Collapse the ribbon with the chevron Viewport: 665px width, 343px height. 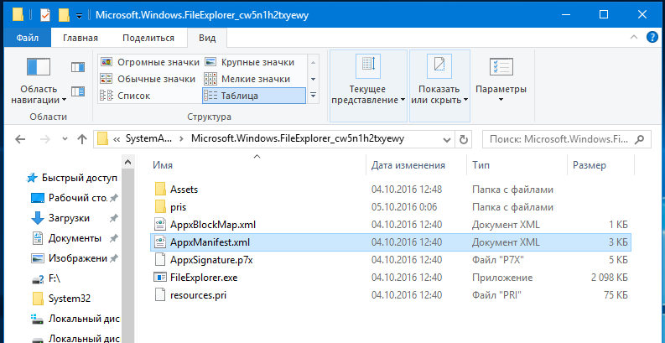tap(634, 37)
